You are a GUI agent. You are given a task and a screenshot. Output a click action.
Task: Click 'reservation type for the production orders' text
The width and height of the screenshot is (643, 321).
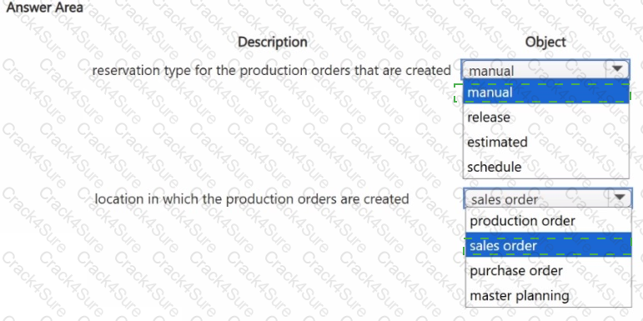point(272,71)
